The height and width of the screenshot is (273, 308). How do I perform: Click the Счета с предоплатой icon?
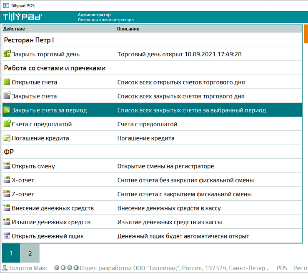coord(7,123)
